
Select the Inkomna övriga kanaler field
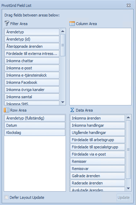32,90
